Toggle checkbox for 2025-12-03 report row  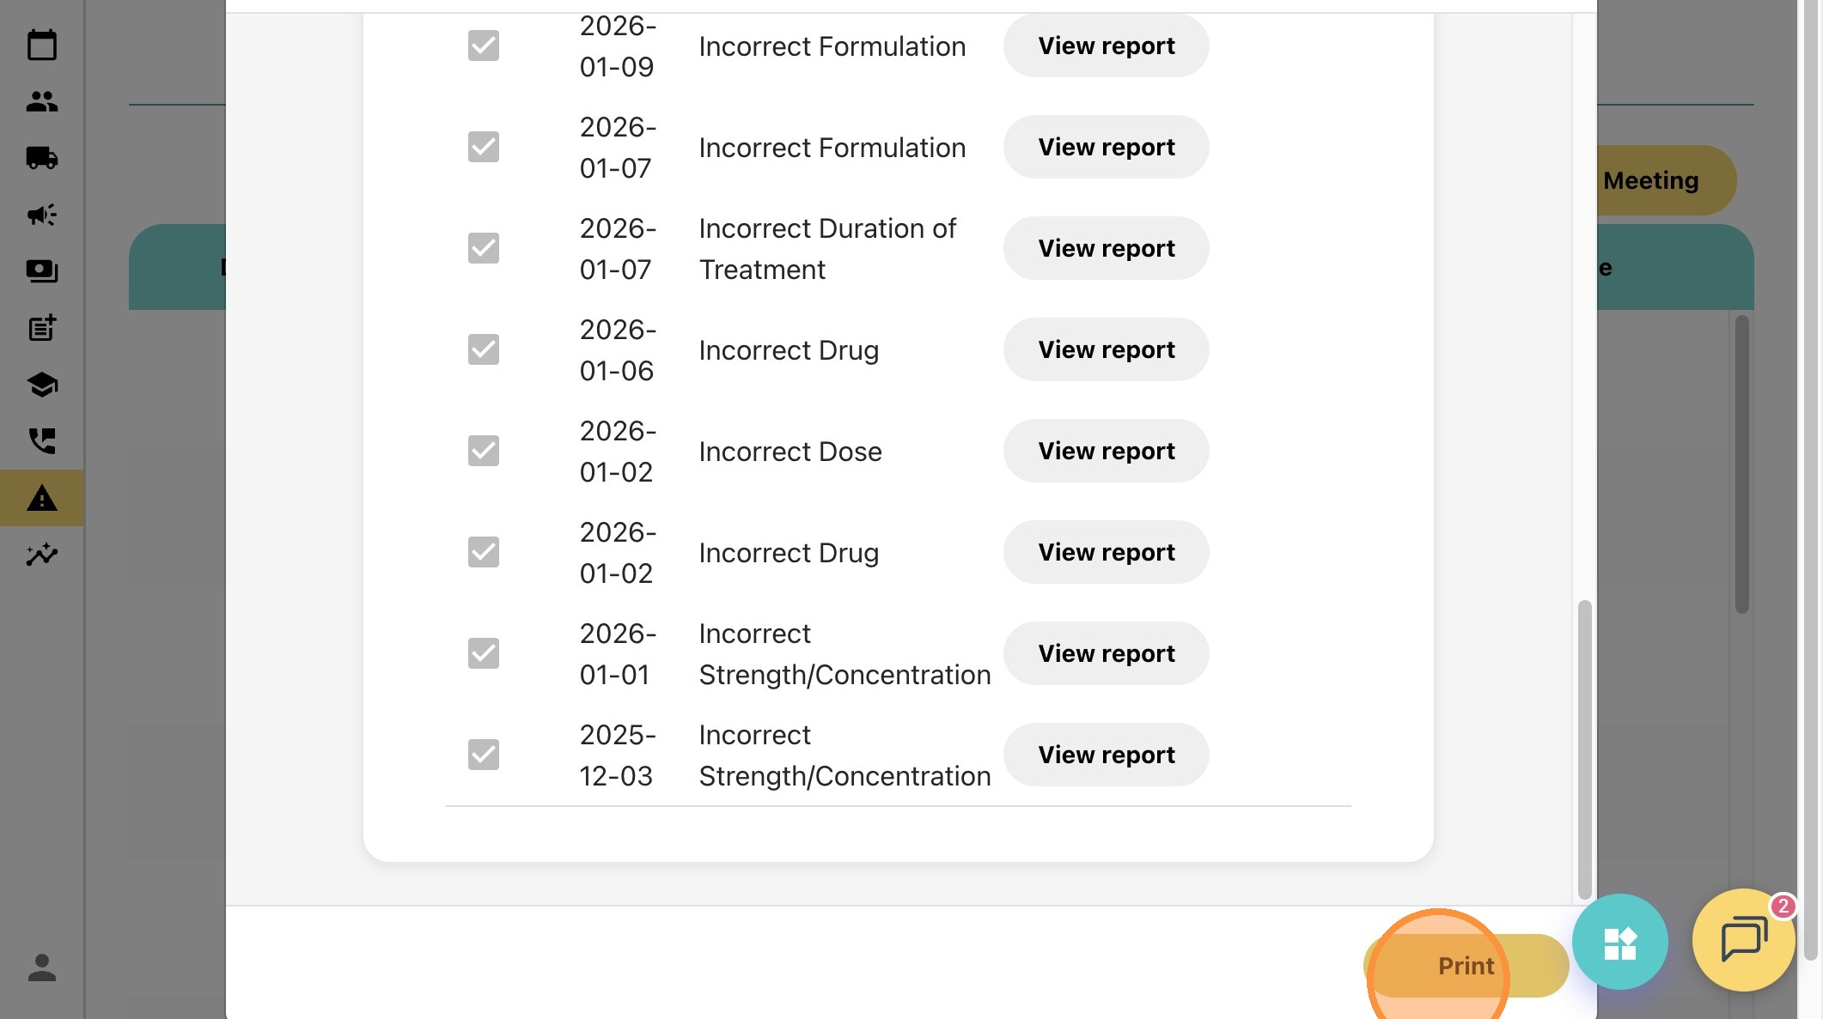484,755
